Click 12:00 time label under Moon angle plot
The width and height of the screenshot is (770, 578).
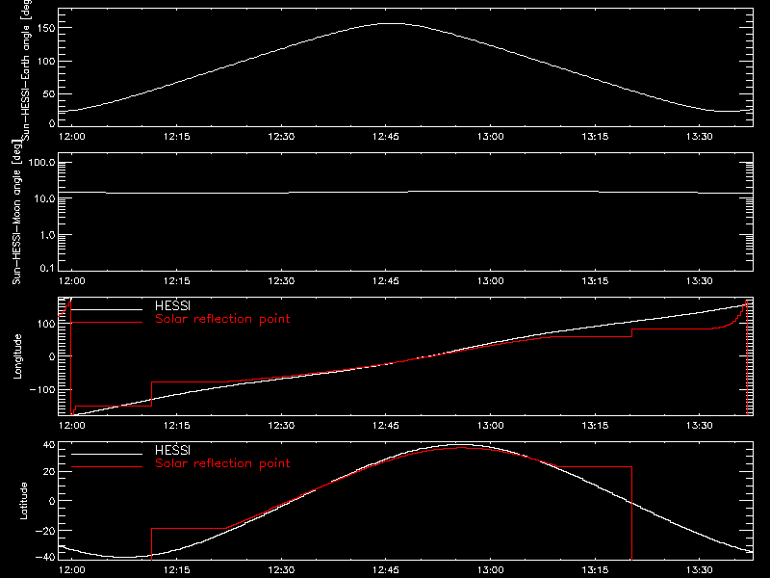coord(71,280)
